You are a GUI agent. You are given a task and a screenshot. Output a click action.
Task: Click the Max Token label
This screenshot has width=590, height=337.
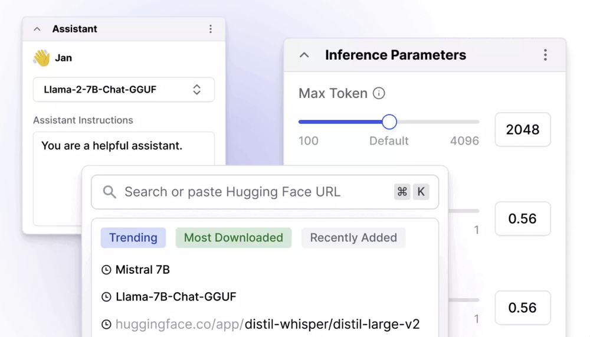click(x=333, y=93)
